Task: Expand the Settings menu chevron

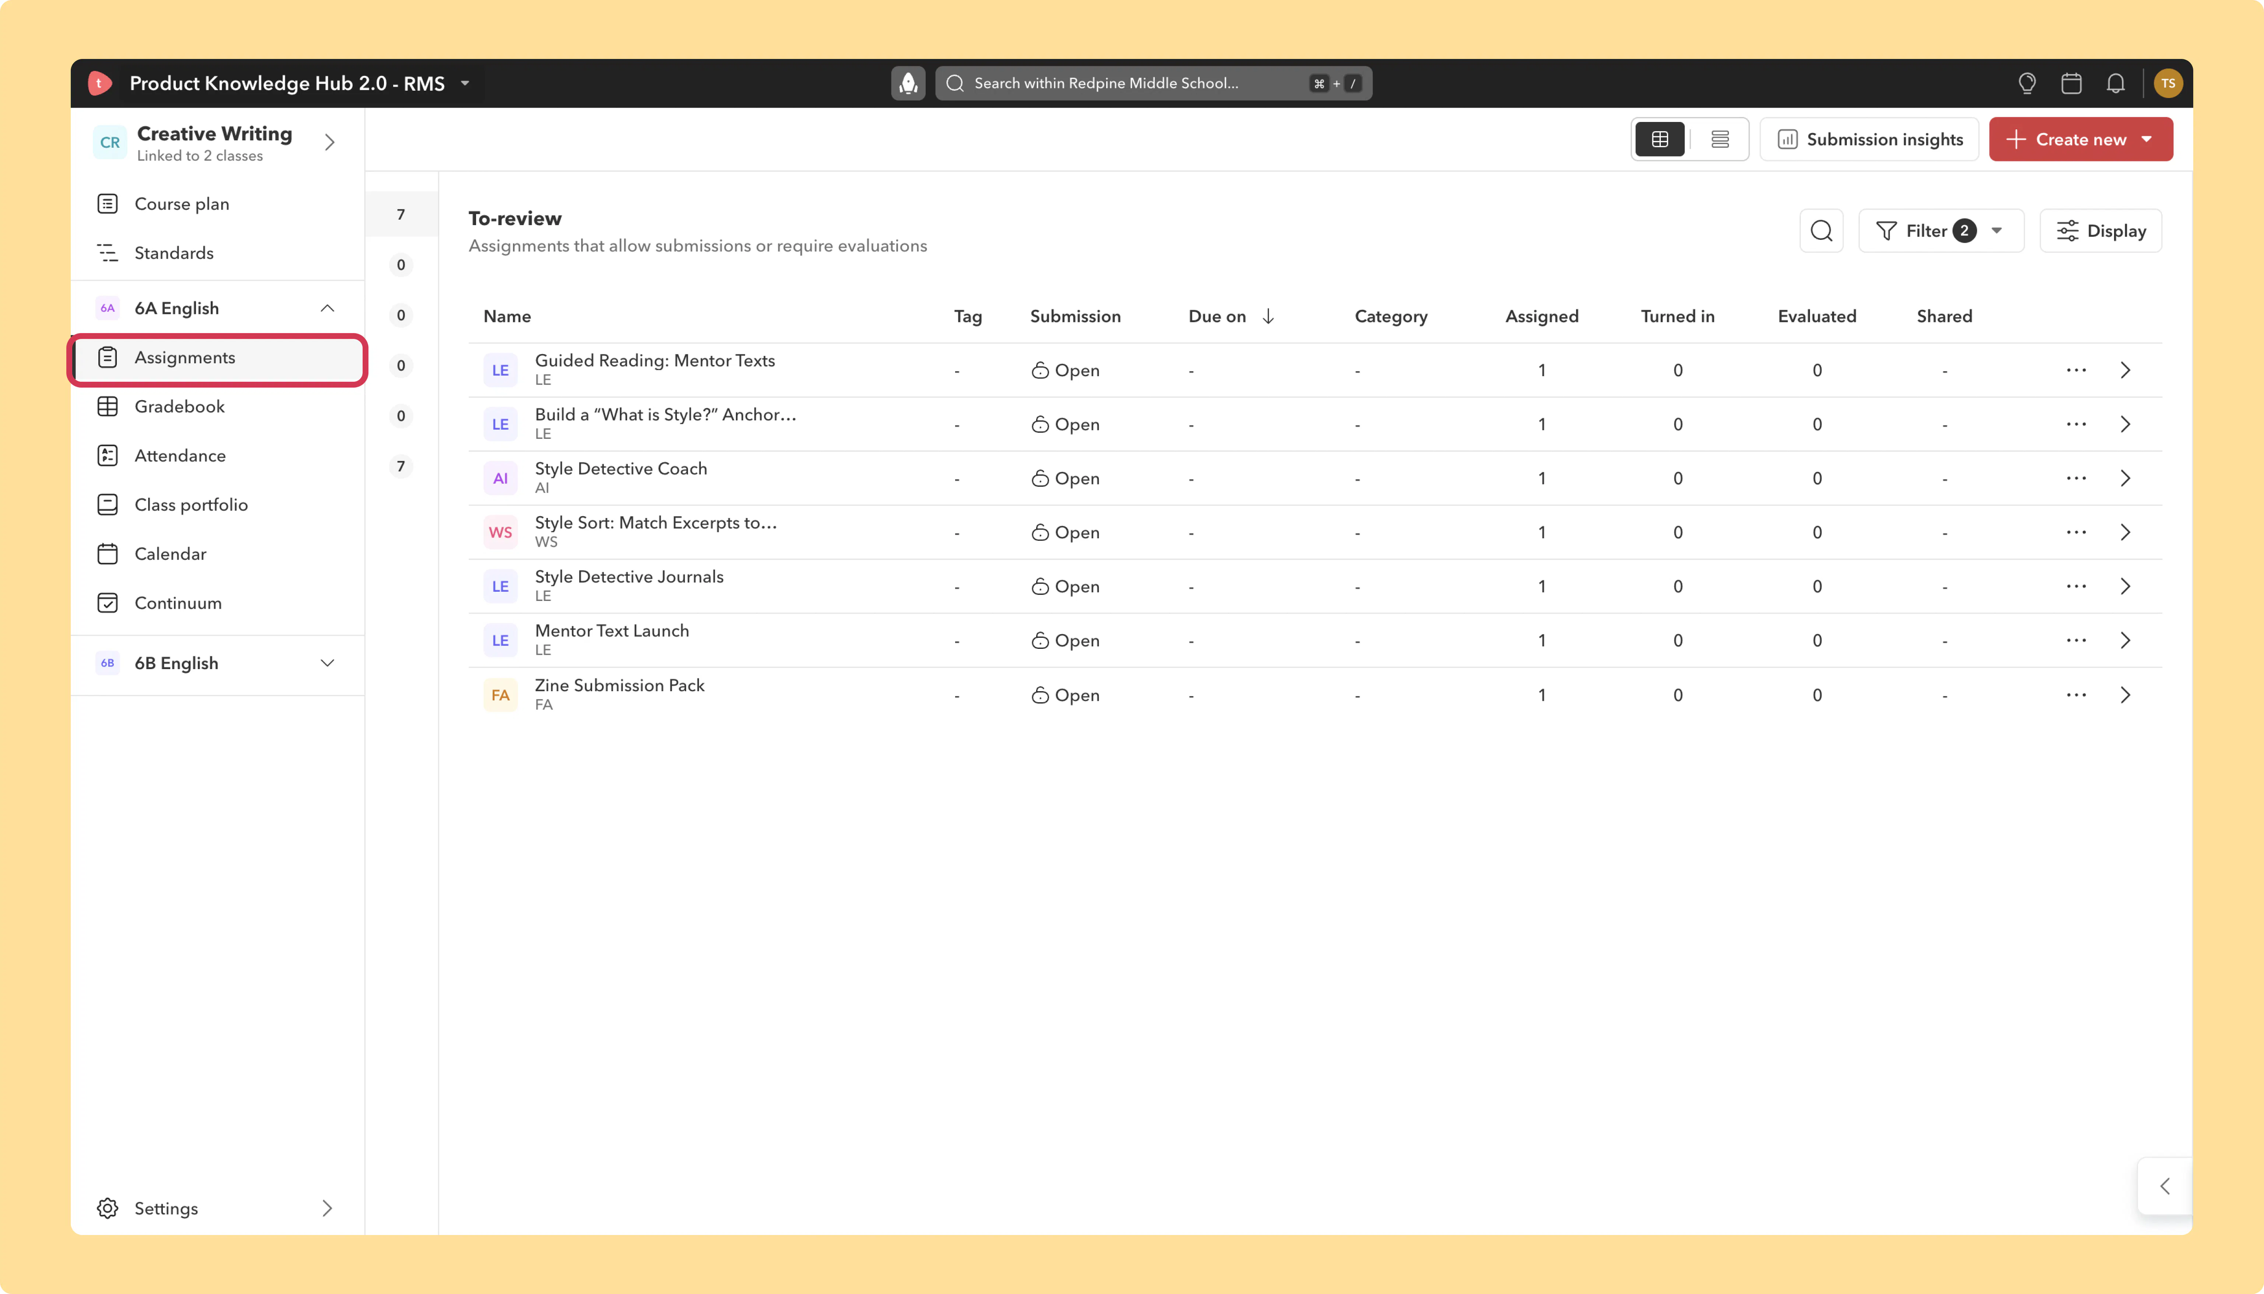Action: coord(327,1208)
